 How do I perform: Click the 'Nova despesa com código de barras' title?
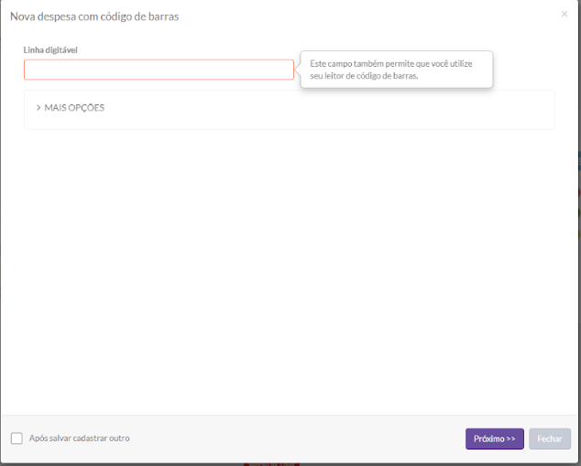pos(94,16)
